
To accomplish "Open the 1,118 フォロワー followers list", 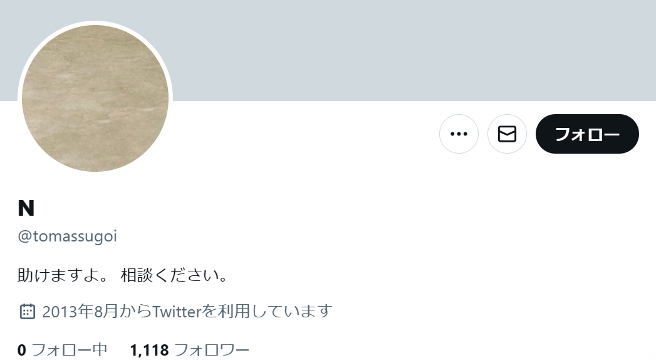I will [189, 350].
